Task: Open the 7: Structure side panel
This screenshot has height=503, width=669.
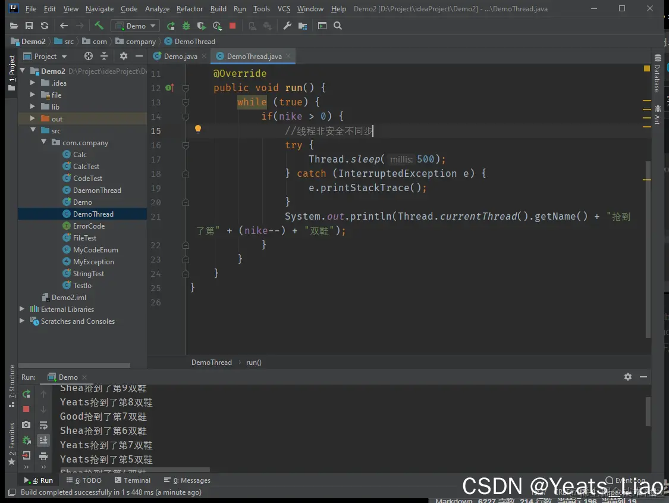Action: tap(11, 386)
